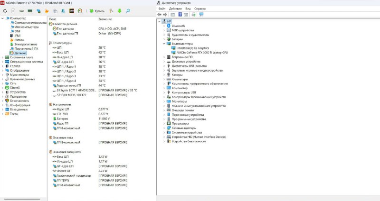This screenshot has height=201, width=380.
Task: Expand the Bluetooth category
Action: (x=164, y=26)
